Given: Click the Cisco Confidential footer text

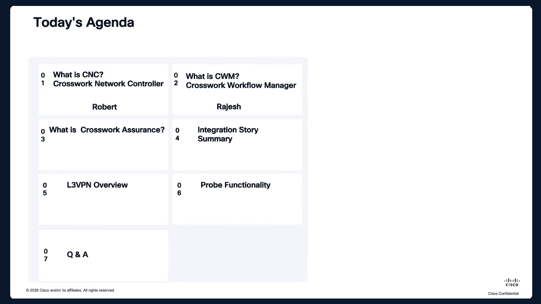Looking at the screenshot, I should pyautogui.click(x=503, y=294).
